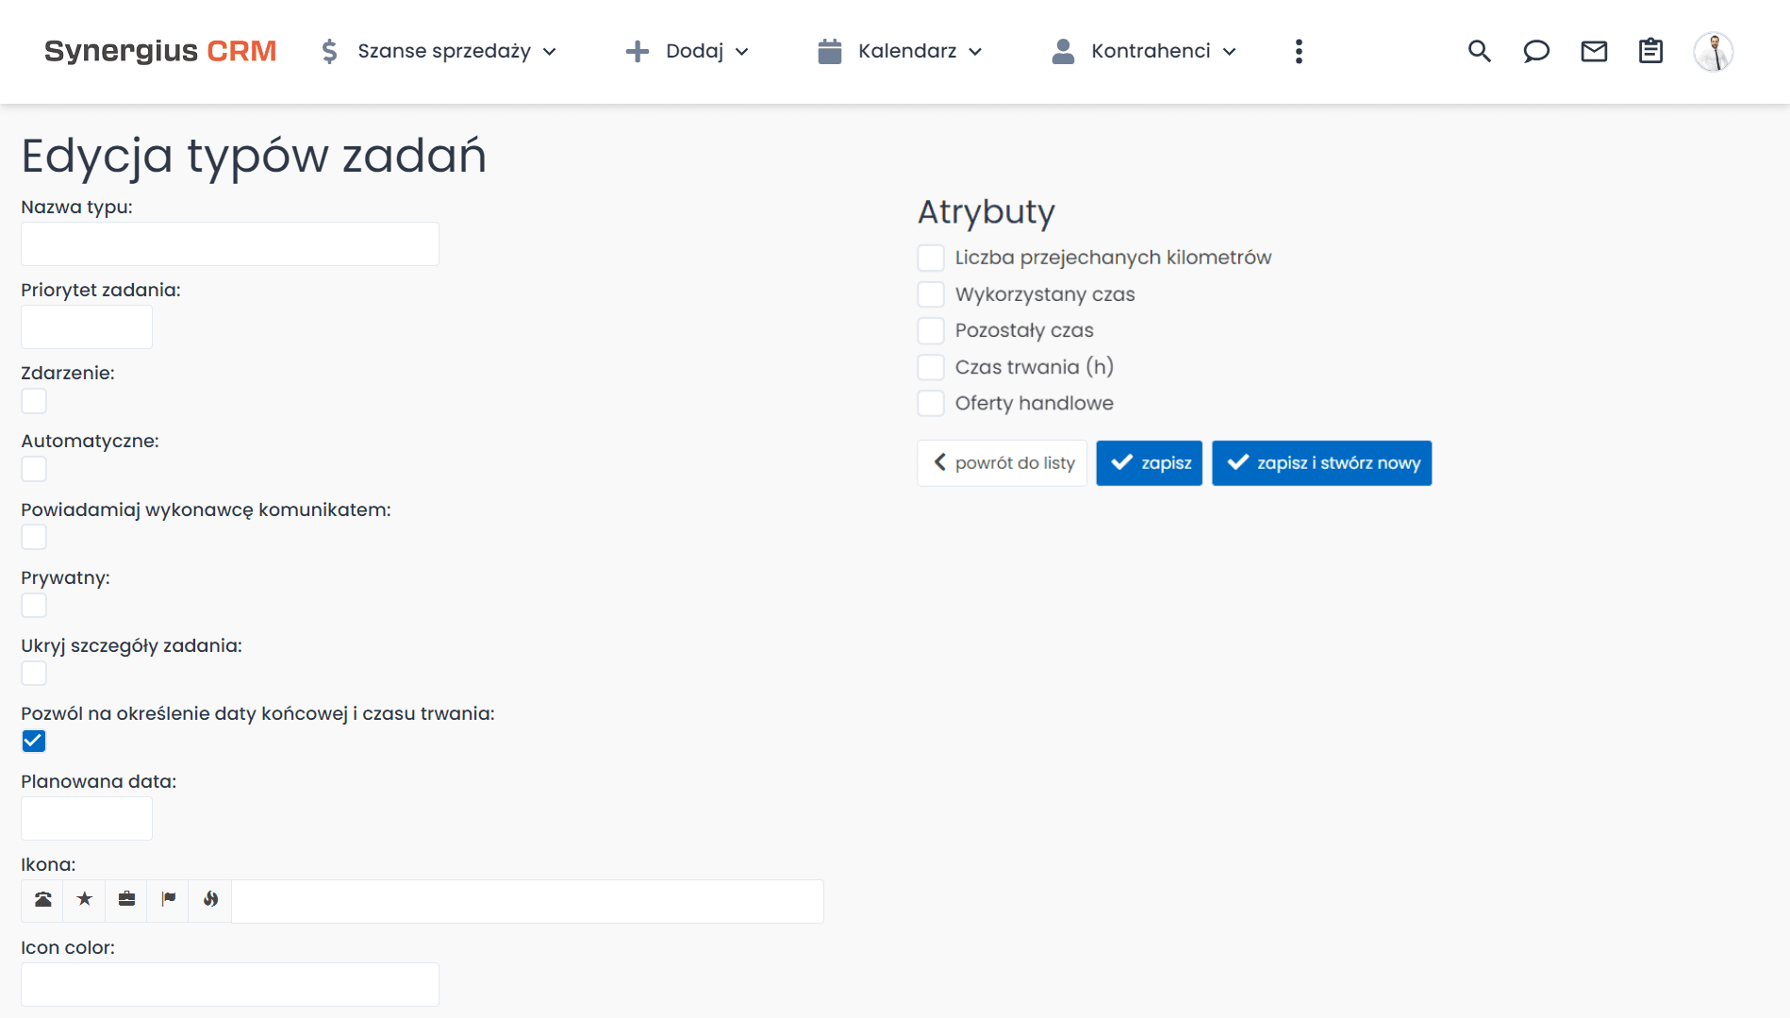The image size is (1790, 1018).
Task: Disable Pozwól na określenie daty końcowej checkbox
Action: pyautogui.click(x=33, y=741)
